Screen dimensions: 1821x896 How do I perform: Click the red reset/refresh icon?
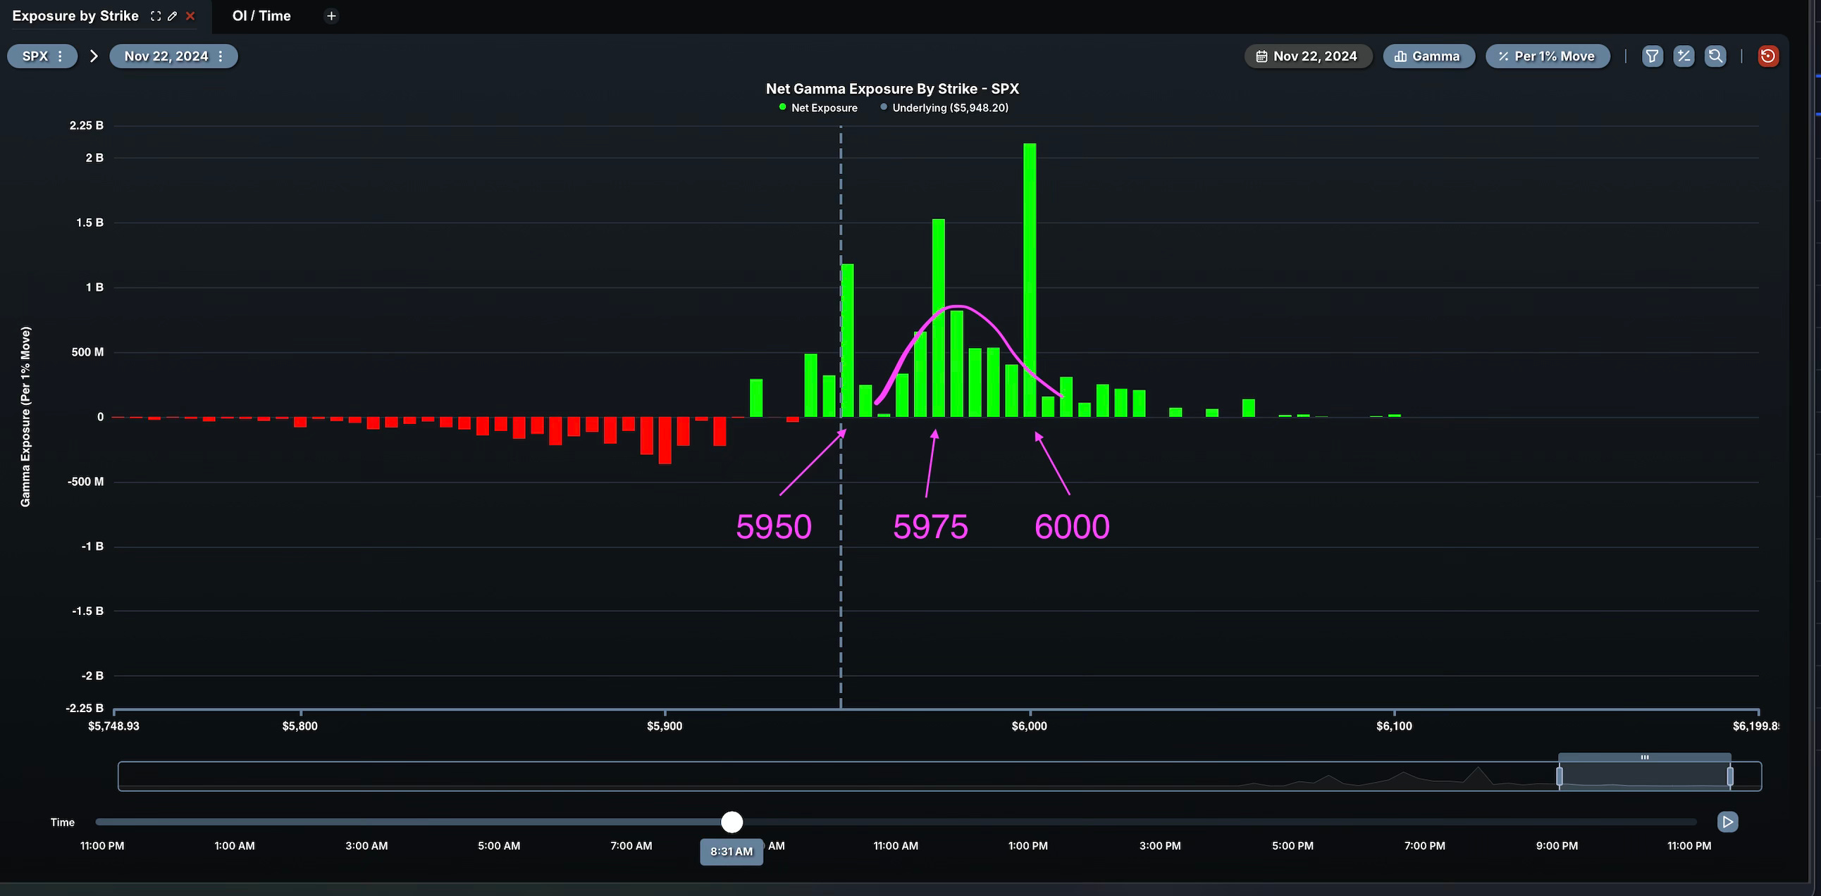click(1768, 56)
